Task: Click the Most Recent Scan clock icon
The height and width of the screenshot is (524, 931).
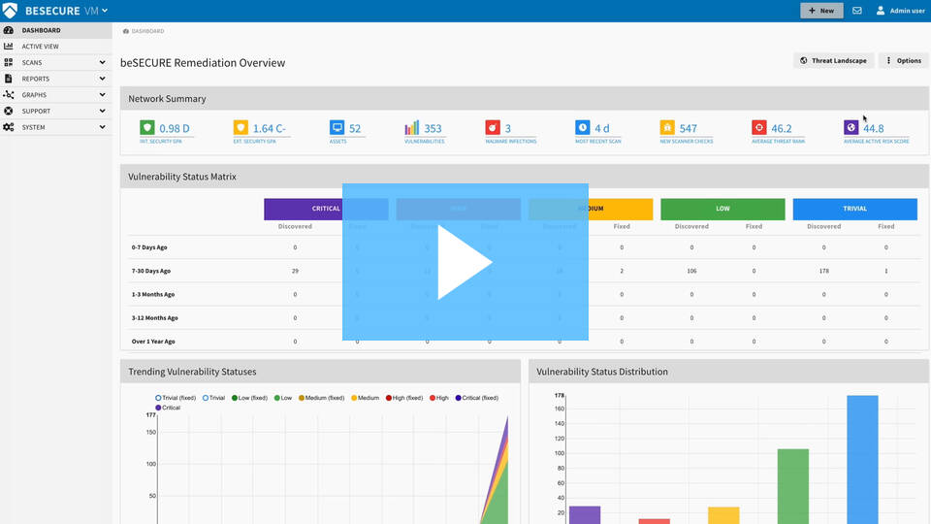Action: [583, 127]
